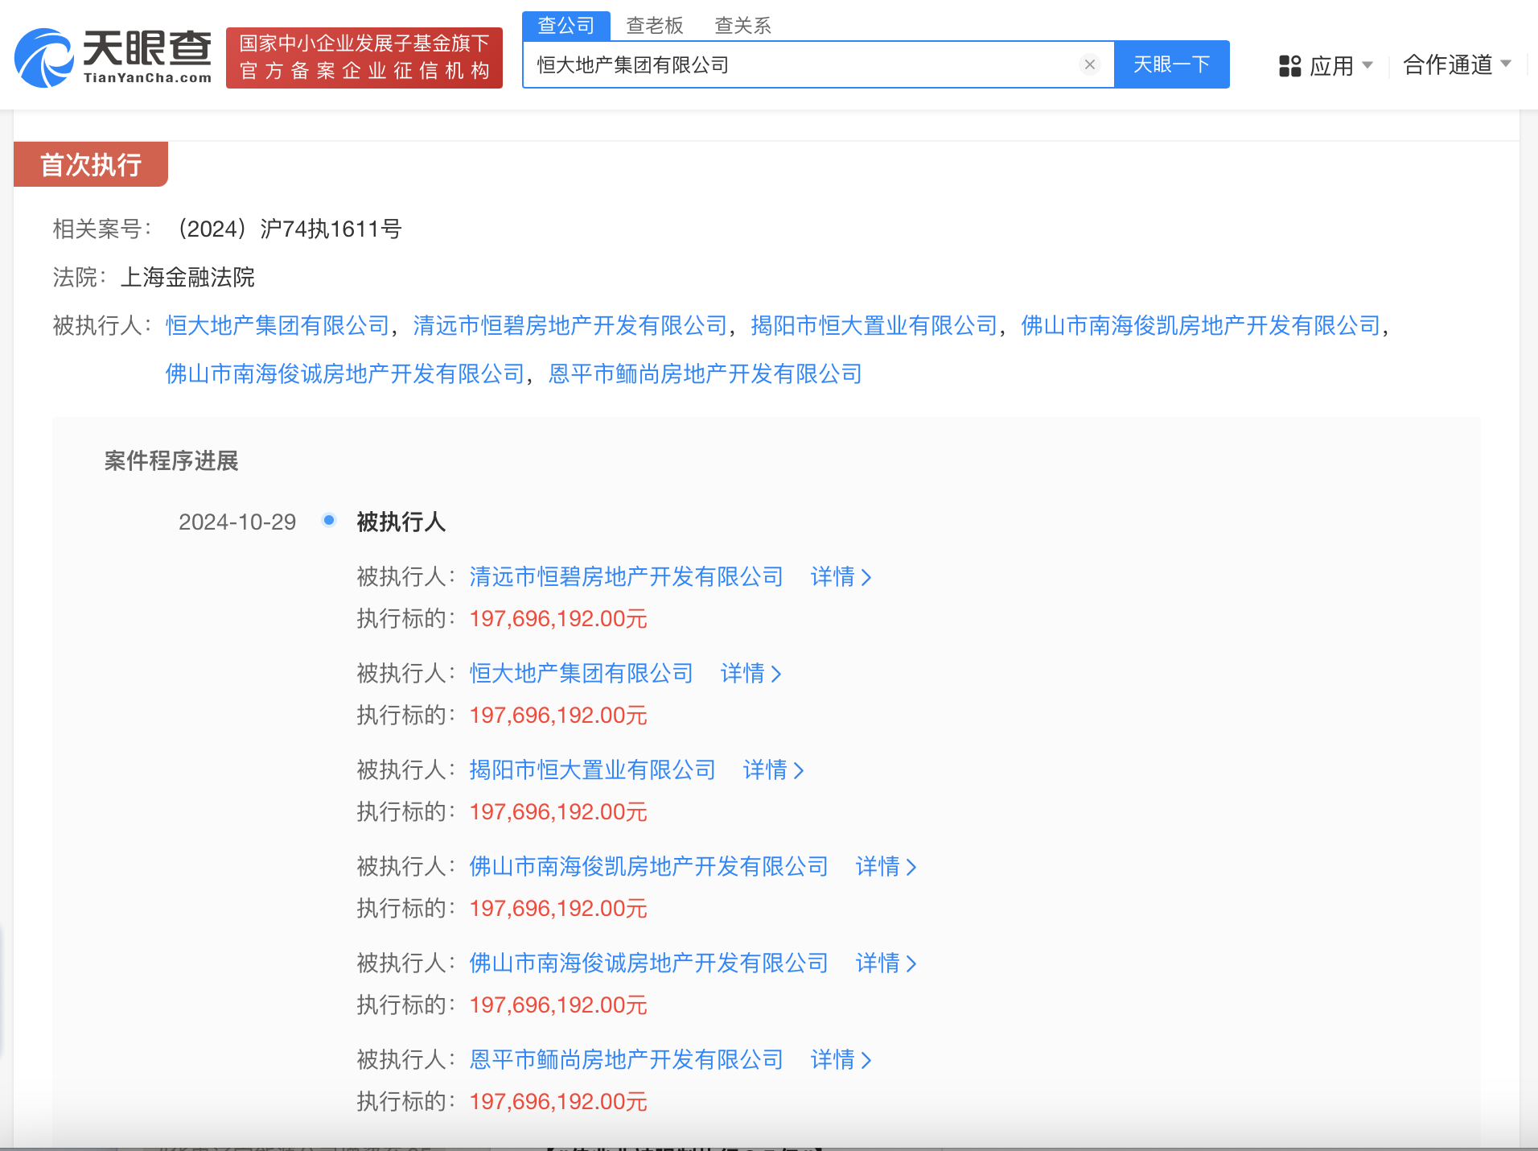This screenshot has height=1151, width=1538.
Task: Click the 天眼一下 search button
Action: 1171,64
